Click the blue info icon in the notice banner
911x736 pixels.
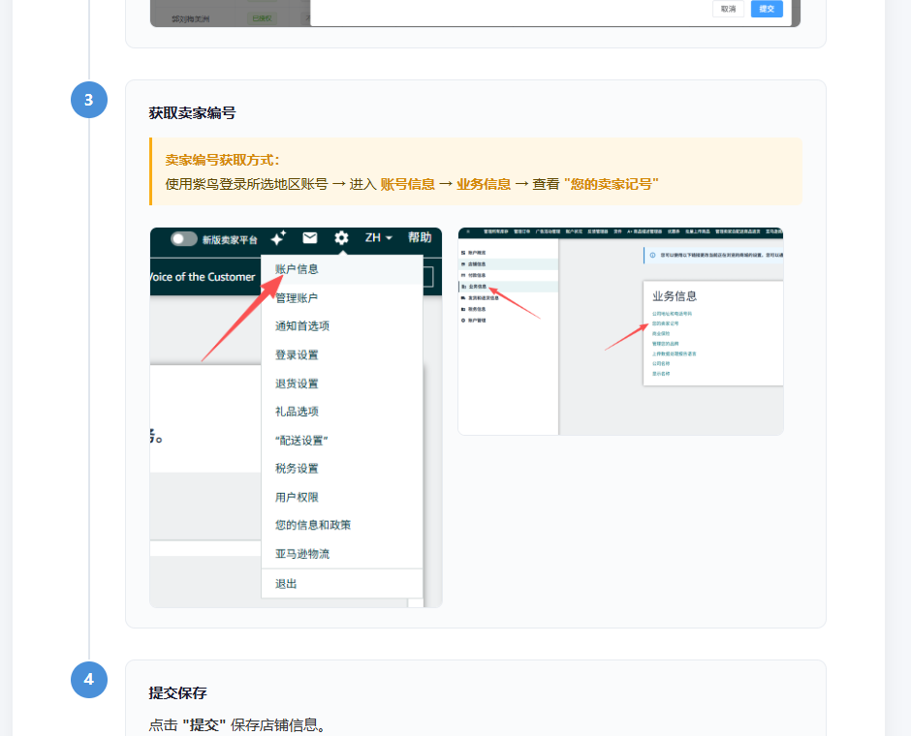(x=652, y=255)
